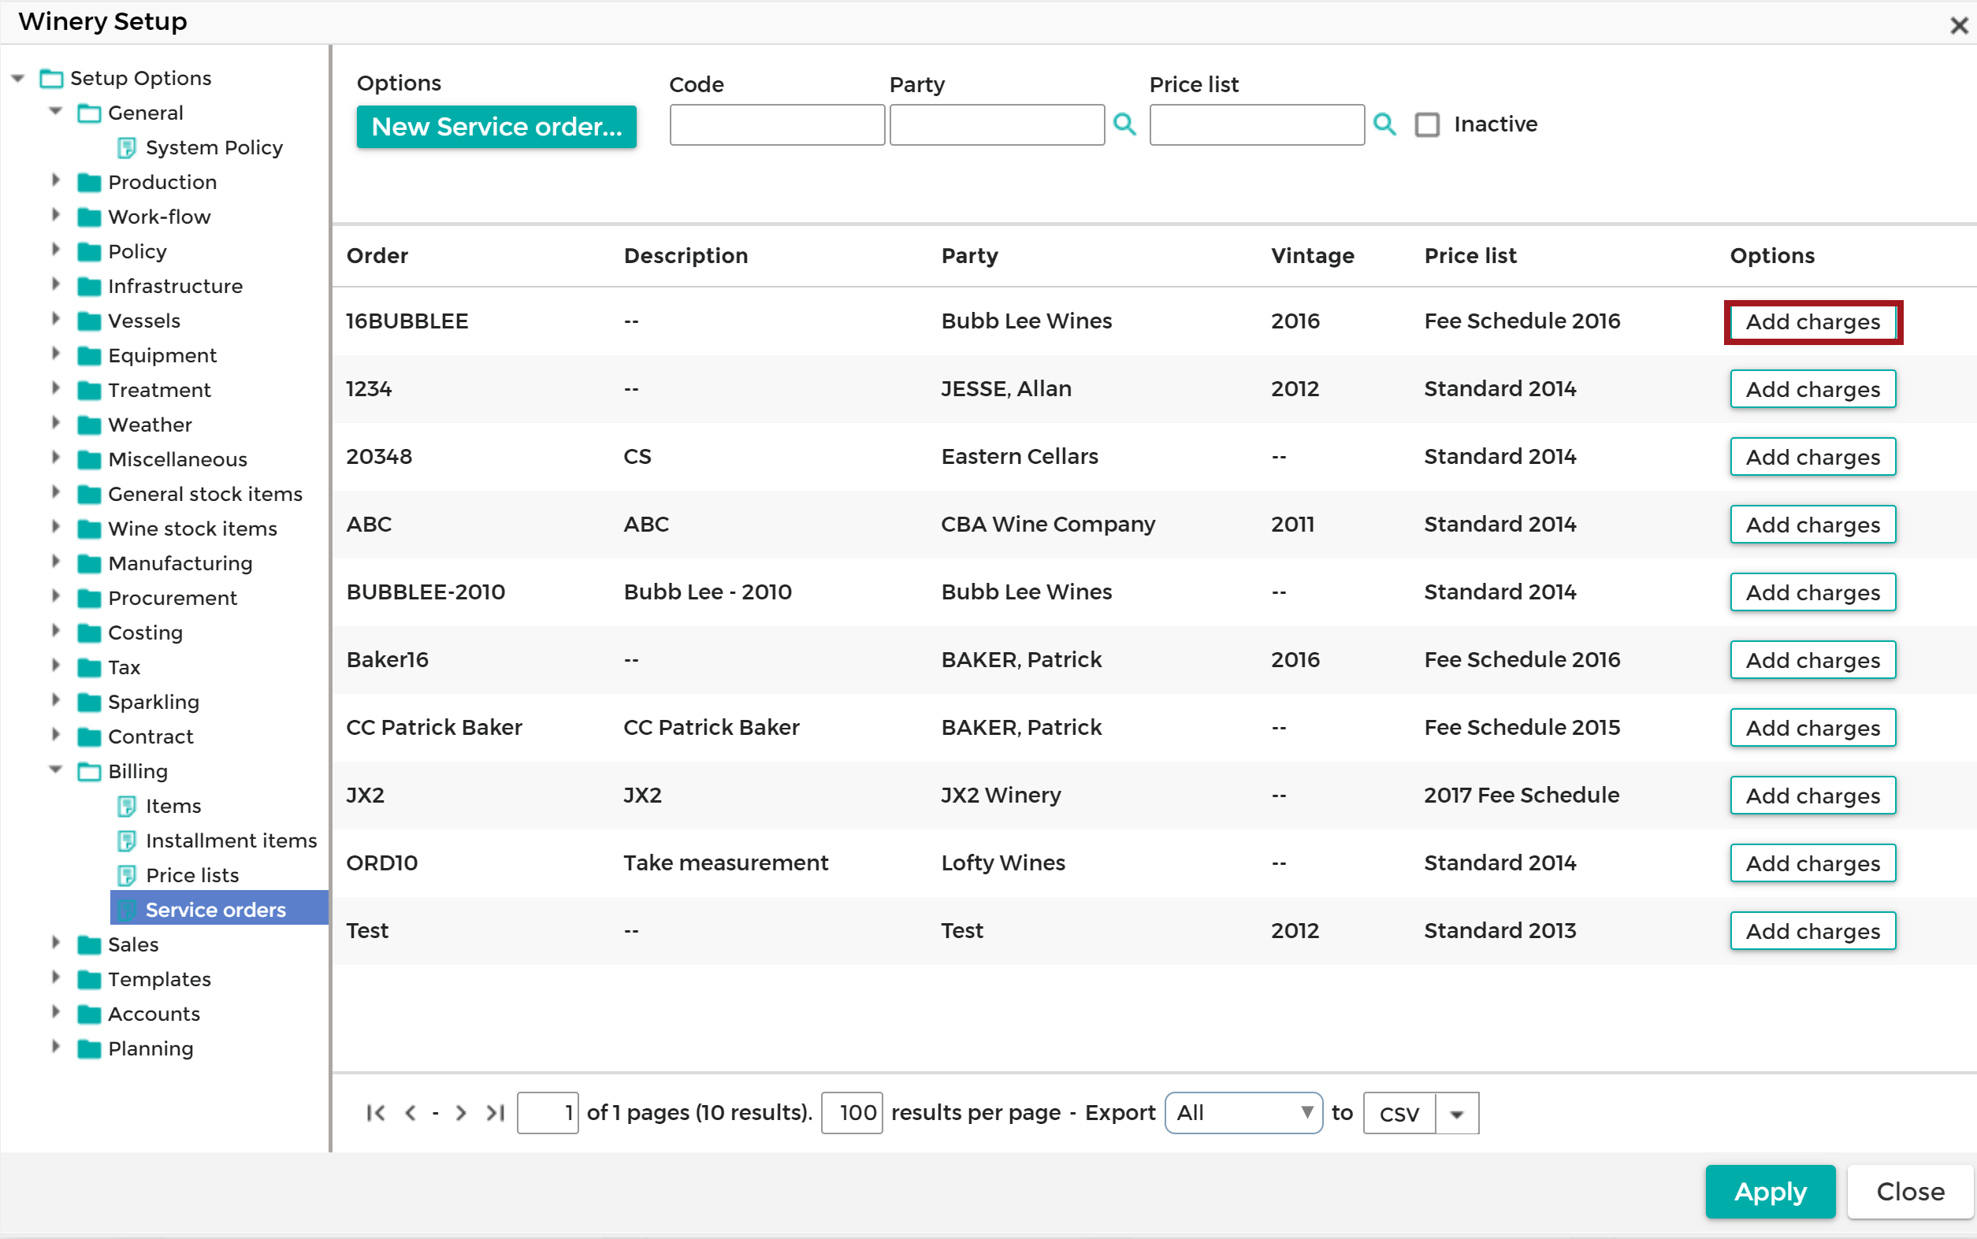
Task: Expand the Work-flow tree node
Action: tap(55, 215)
